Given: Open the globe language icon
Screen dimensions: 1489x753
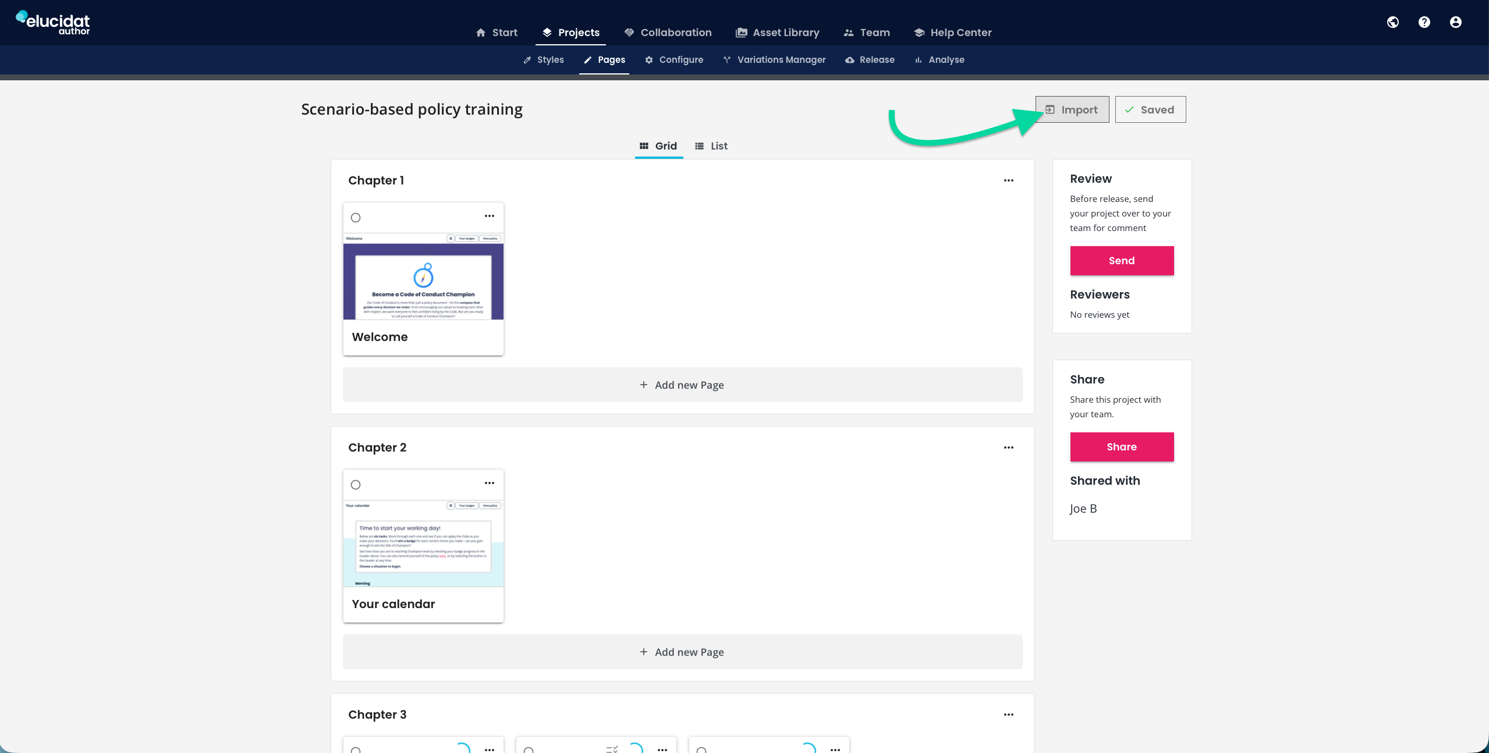Looking at the screenshot, I should pos(1392,22).
